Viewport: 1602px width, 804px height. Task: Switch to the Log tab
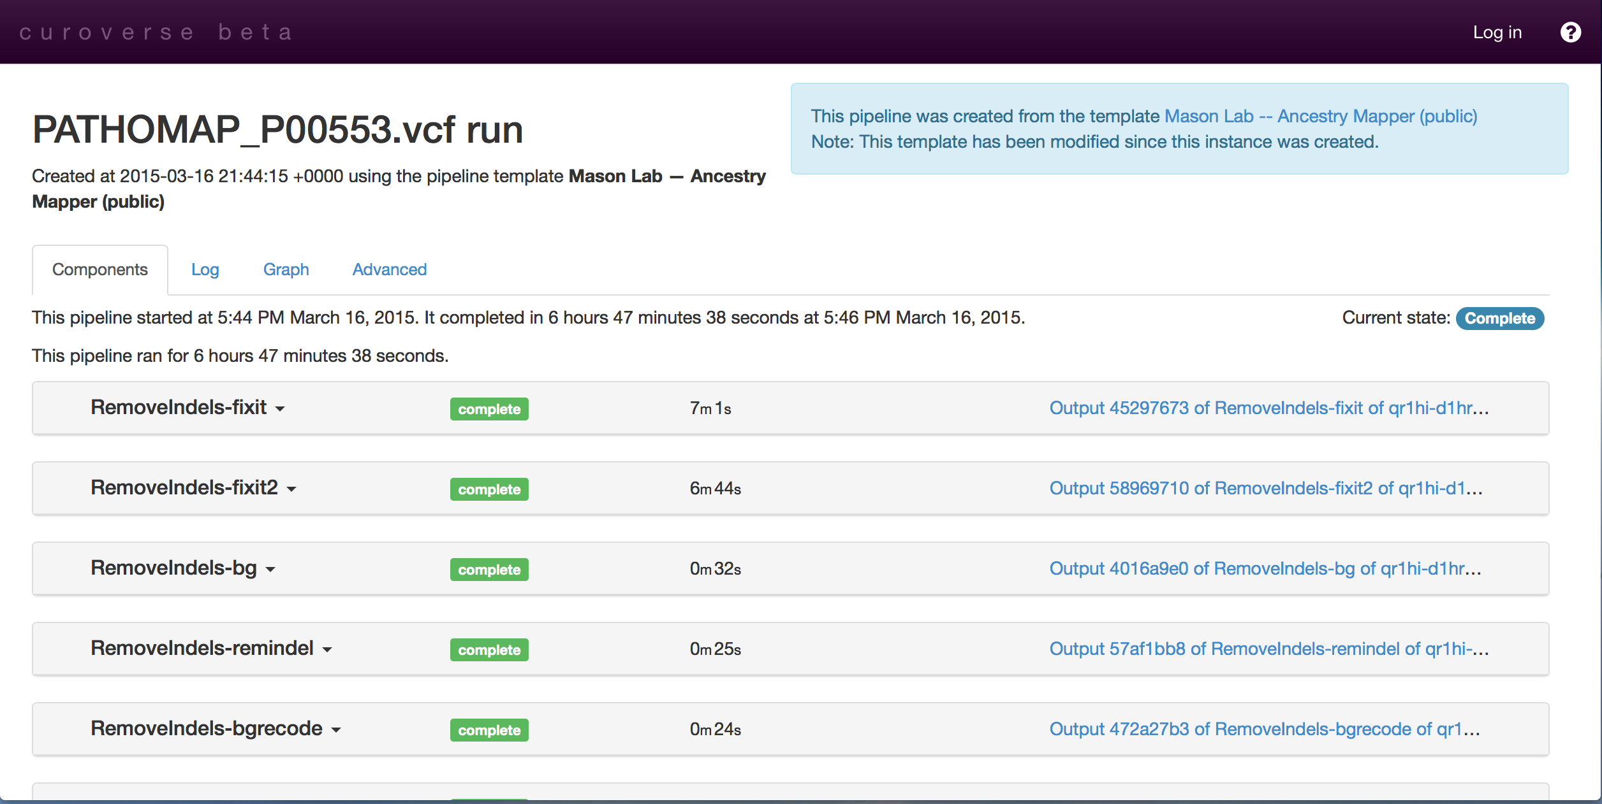(205, 269)
